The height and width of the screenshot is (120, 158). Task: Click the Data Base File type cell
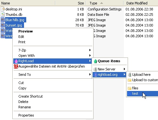98,15
